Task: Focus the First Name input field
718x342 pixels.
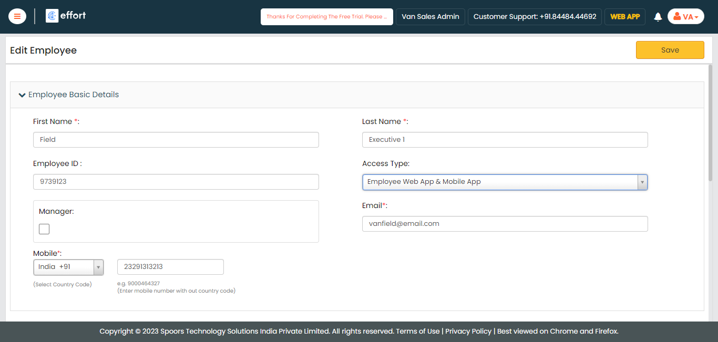Action: 176,140
